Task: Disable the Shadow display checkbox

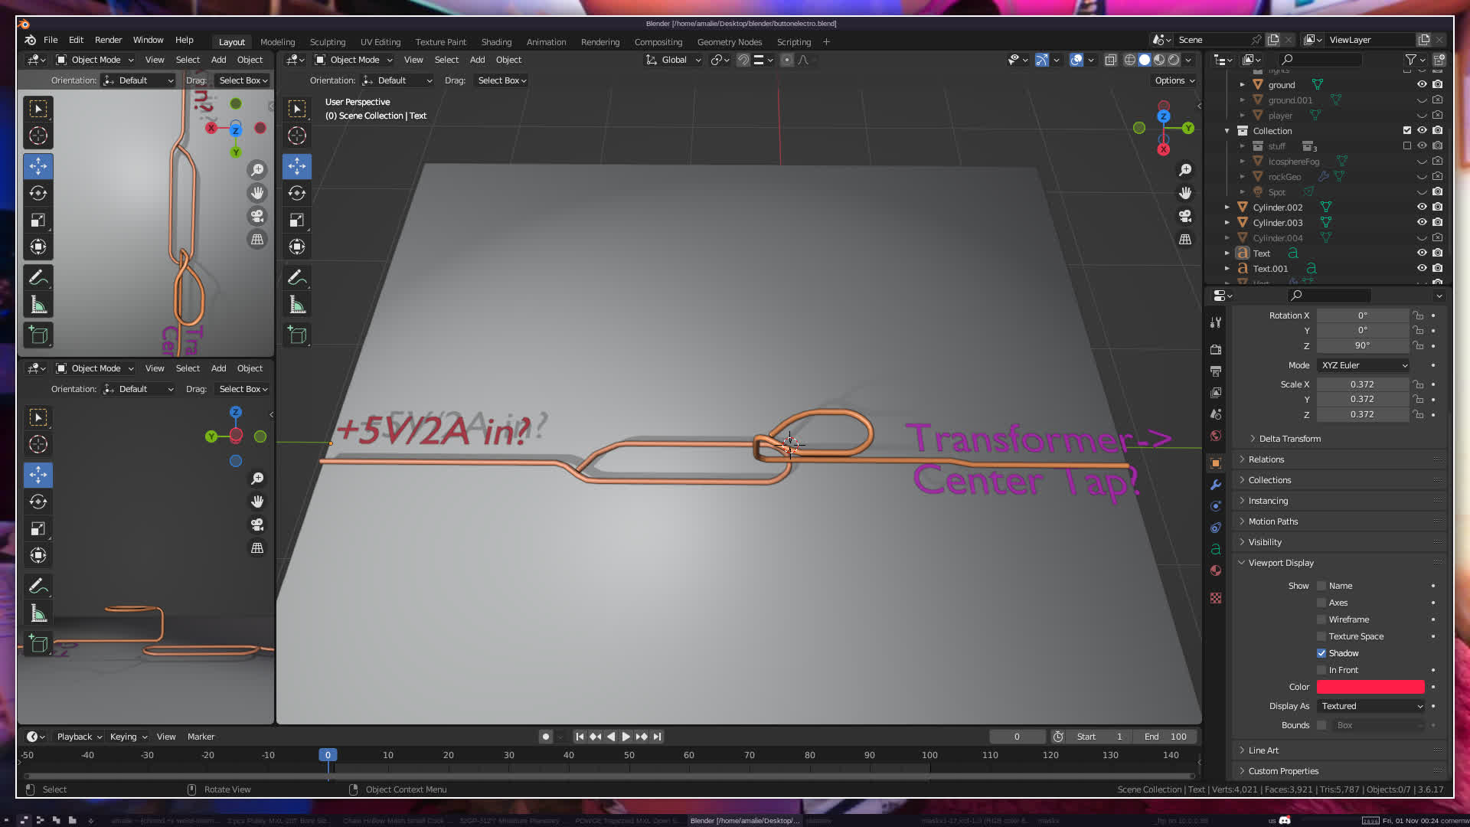Action: pyautogui.click(x=1321, y=653)
